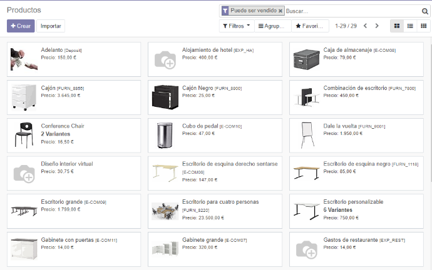Click the Crear button
This screenshot has height=270, width=432.
tap(21, 26)
